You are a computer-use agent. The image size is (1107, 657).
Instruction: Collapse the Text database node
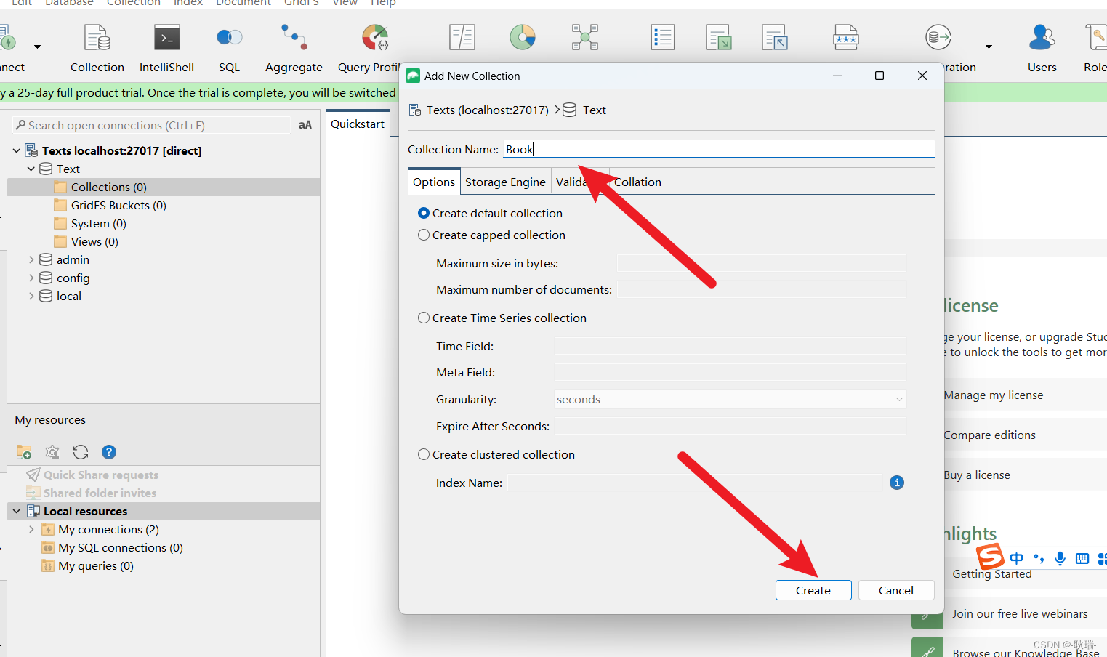[31, 169]
